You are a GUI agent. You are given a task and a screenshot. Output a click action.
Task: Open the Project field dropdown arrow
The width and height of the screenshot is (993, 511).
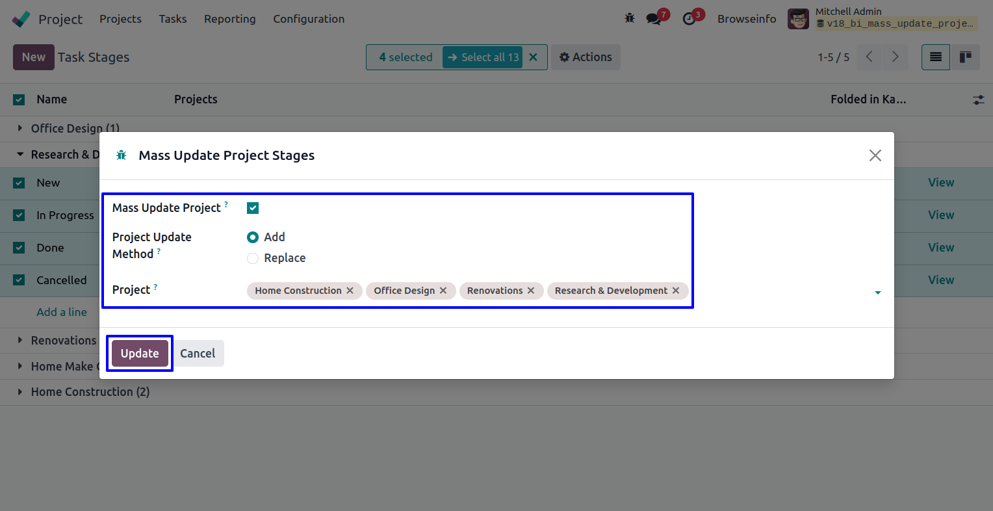877,293
